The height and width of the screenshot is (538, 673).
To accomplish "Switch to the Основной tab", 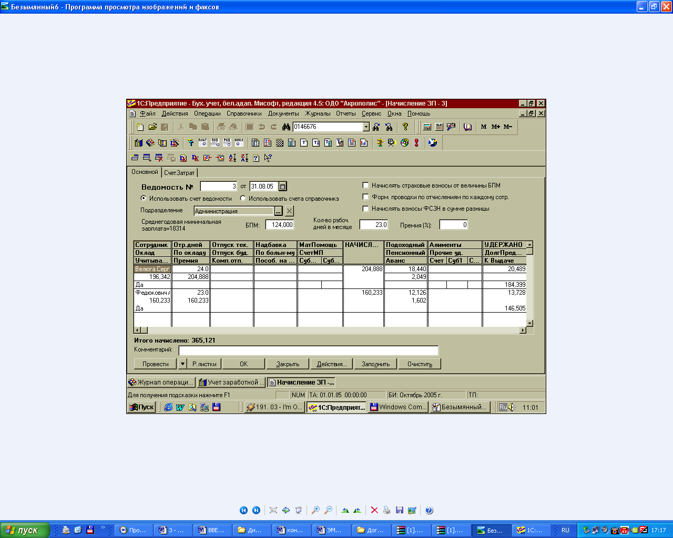I will pyautogui.click(x=145, y=172).
